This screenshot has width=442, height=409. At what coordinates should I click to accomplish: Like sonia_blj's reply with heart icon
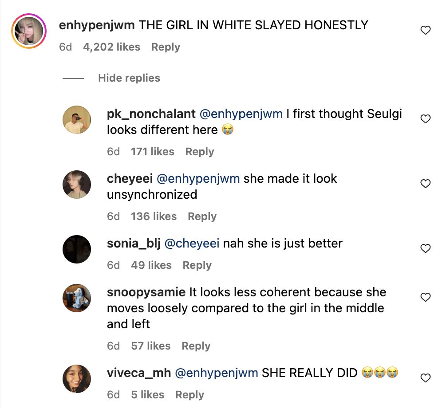coord(425,248)
